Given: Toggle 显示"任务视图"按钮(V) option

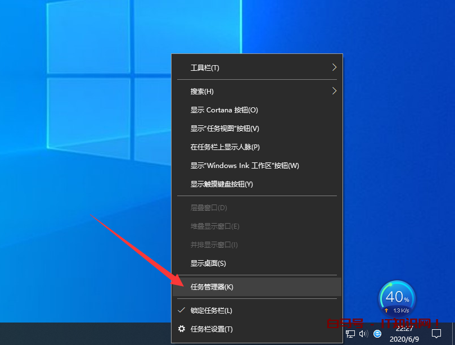Looking at the screenshot, I should [224, 129].
